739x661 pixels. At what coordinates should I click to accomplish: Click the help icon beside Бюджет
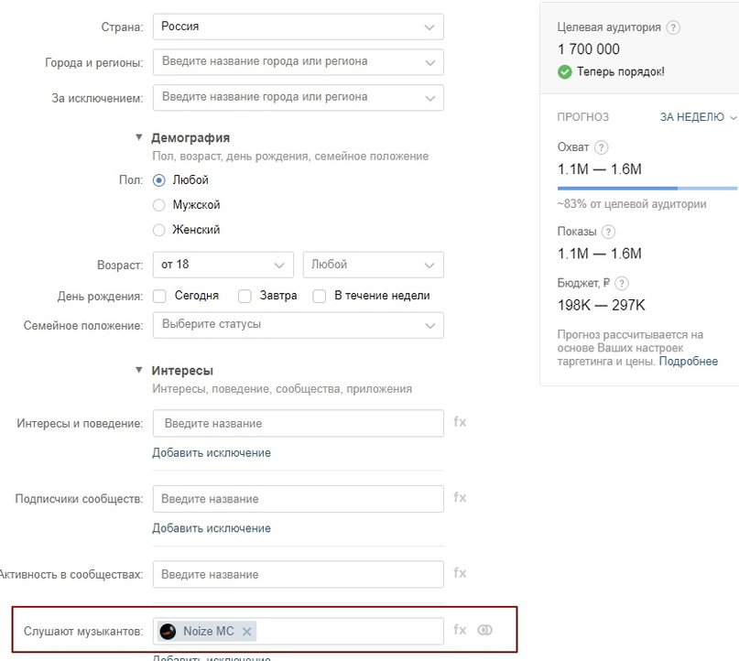tap(624, 284)
